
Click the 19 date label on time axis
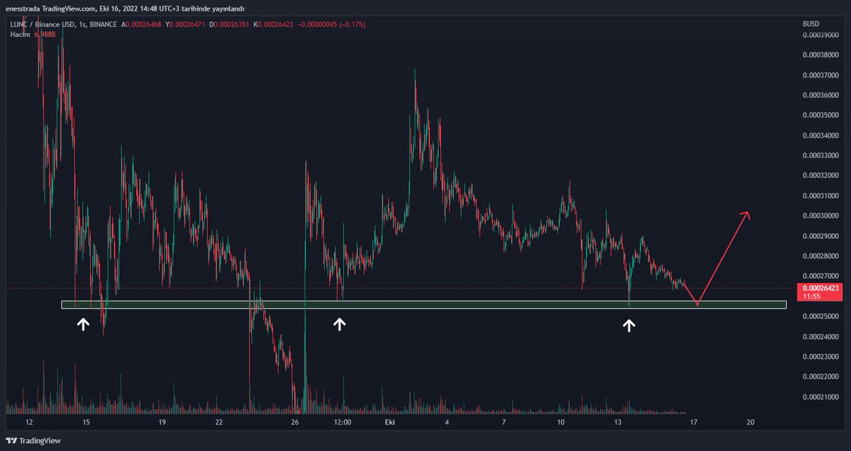[162, 422]
